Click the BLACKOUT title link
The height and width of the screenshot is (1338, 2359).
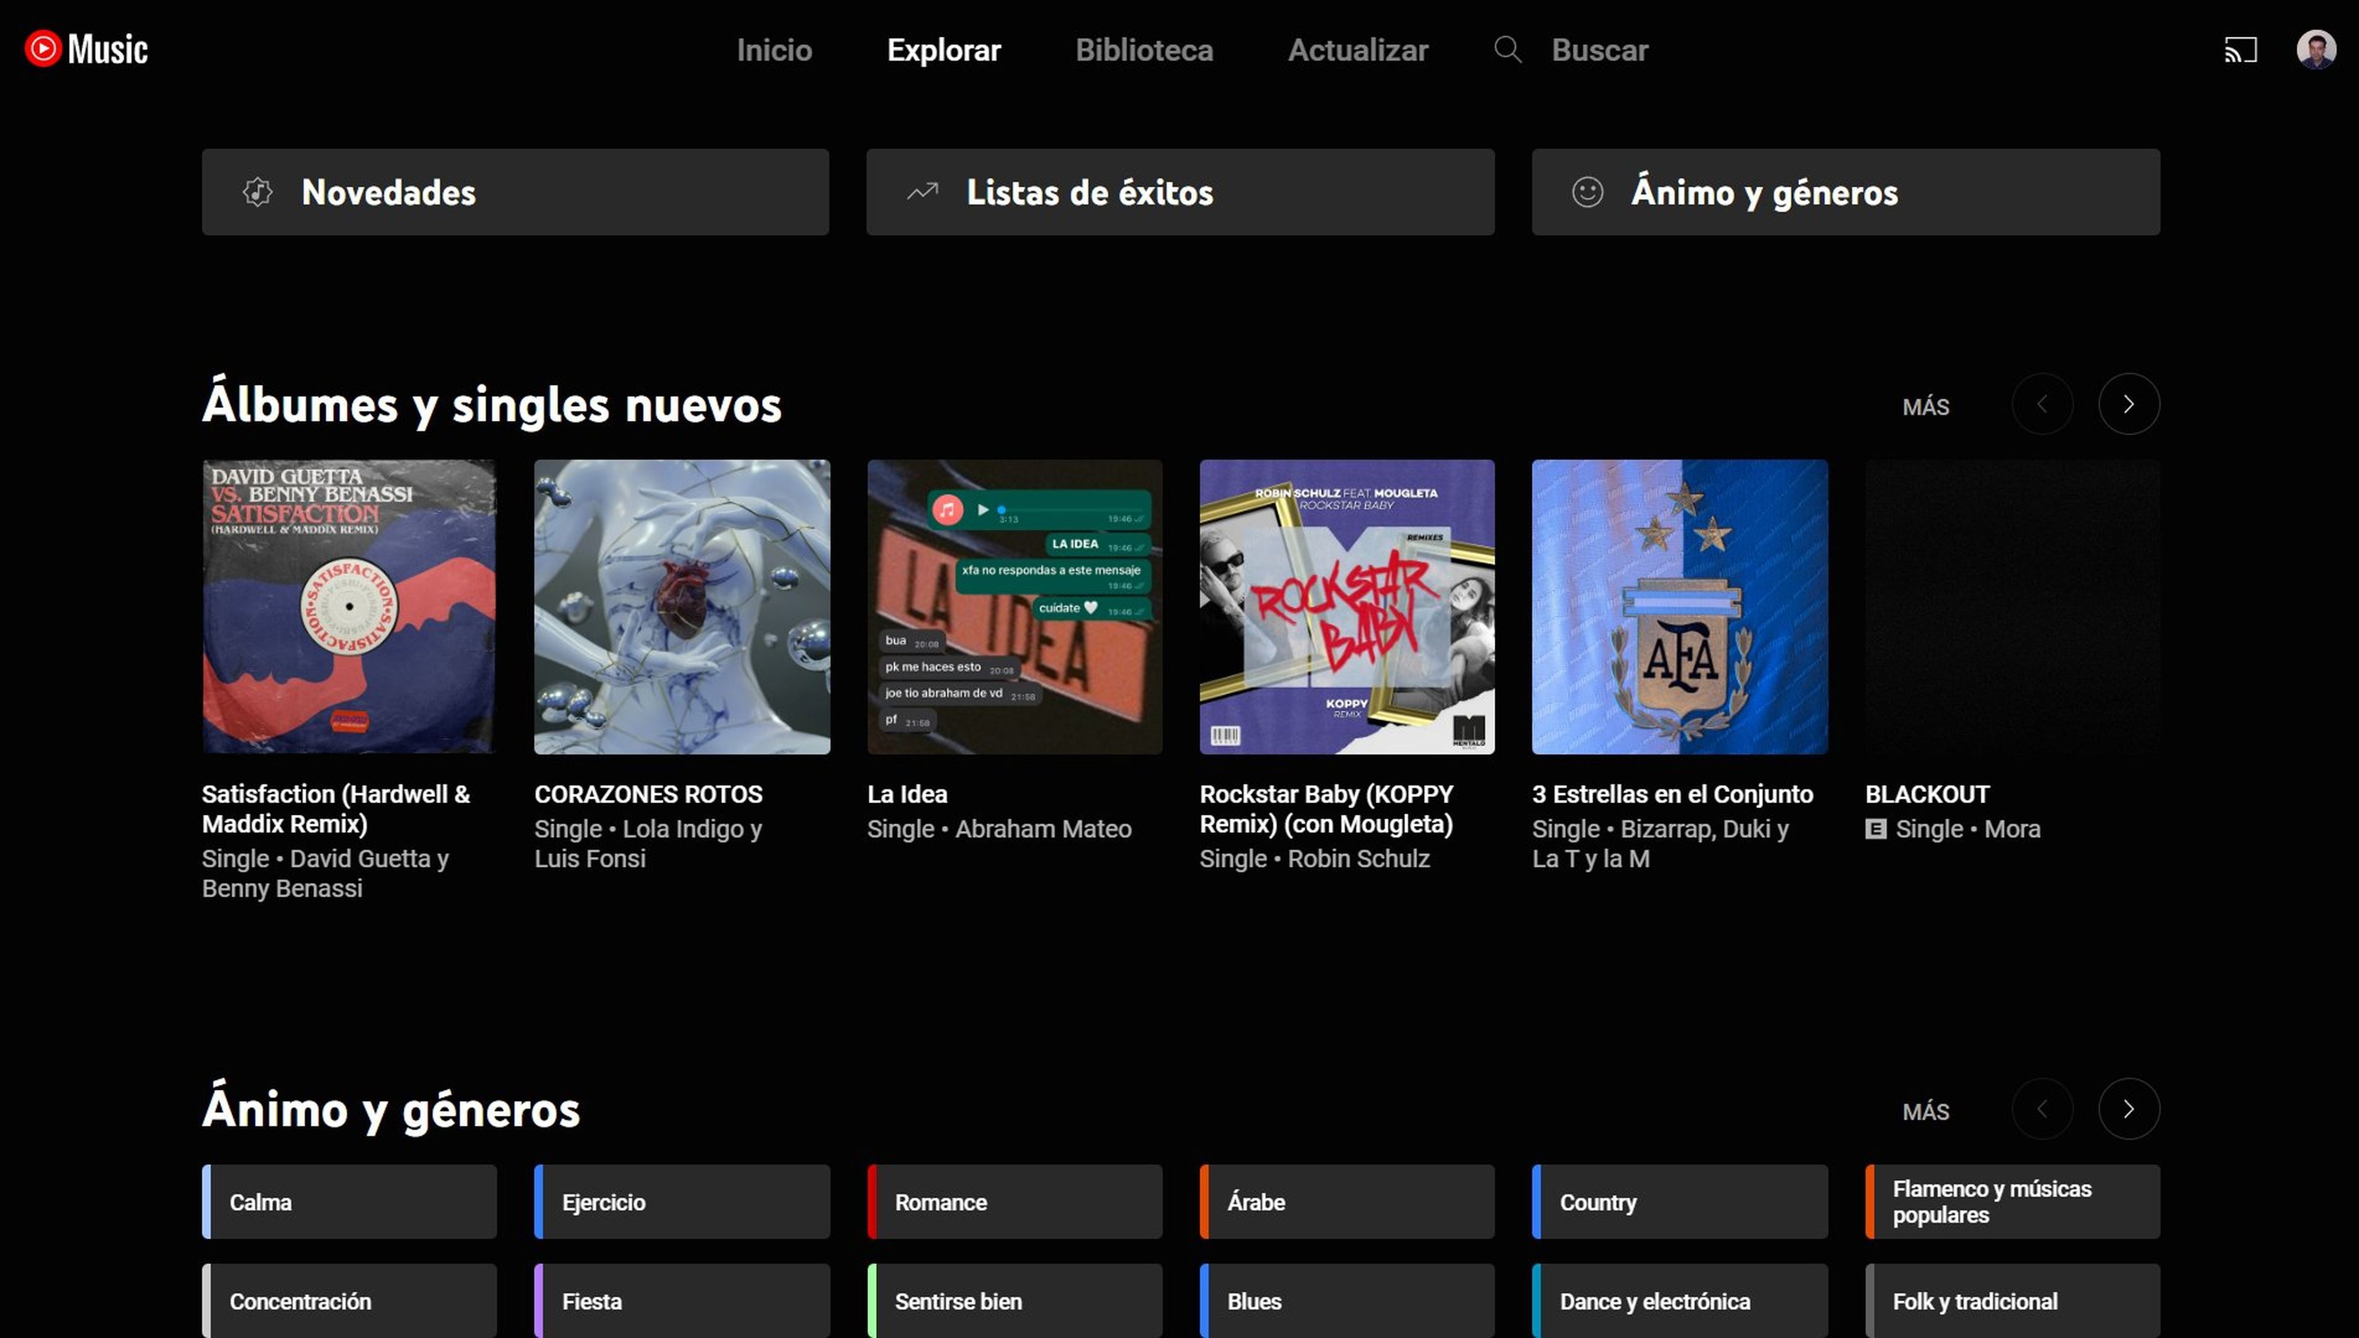1927,794
